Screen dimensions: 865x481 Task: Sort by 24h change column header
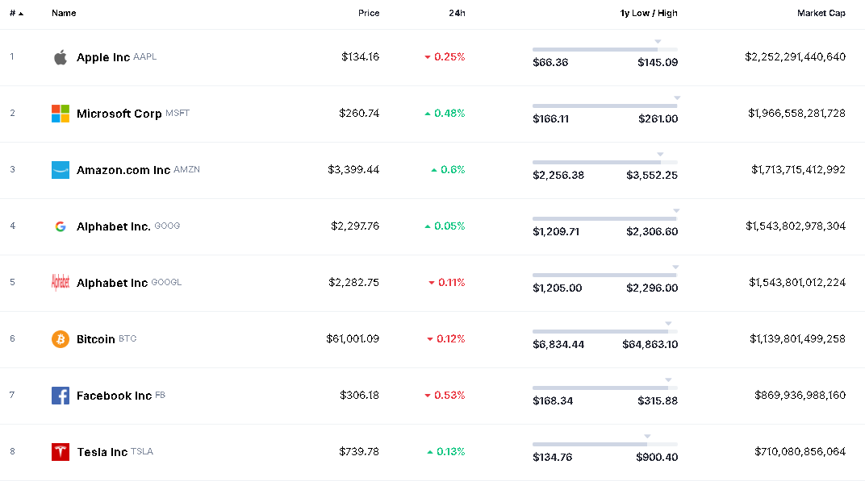pyautogui.click(x=457, y=14)
